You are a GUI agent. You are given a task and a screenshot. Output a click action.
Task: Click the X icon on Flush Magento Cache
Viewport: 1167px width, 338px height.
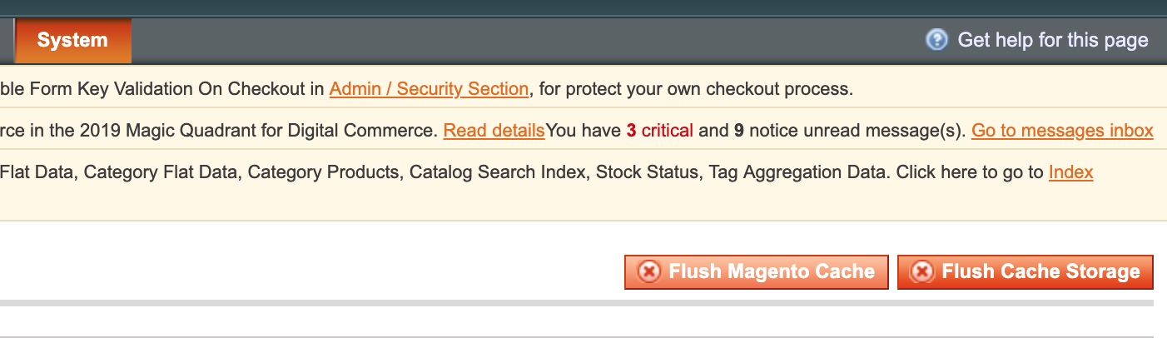tap(648, 271)
